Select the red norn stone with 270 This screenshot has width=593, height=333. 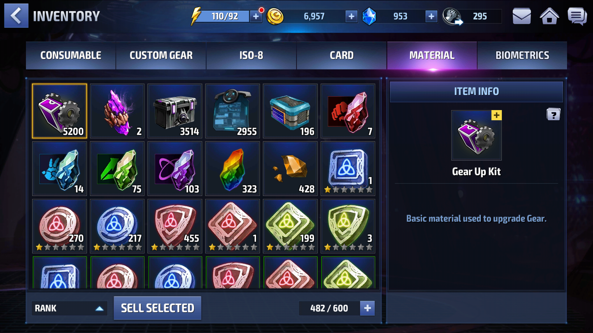click(60, 226)
